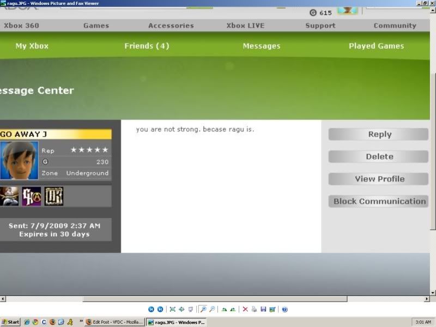This screenshot has height=327, width=436.
Task: Click the gamerscore G icon beside 615
Action: 313,13
